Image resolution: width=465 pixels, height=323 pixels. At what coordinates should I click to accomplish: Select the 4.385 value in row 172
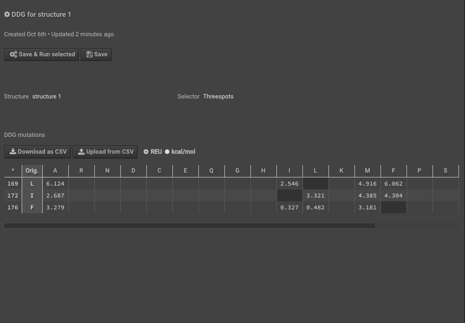pos(367,196)
